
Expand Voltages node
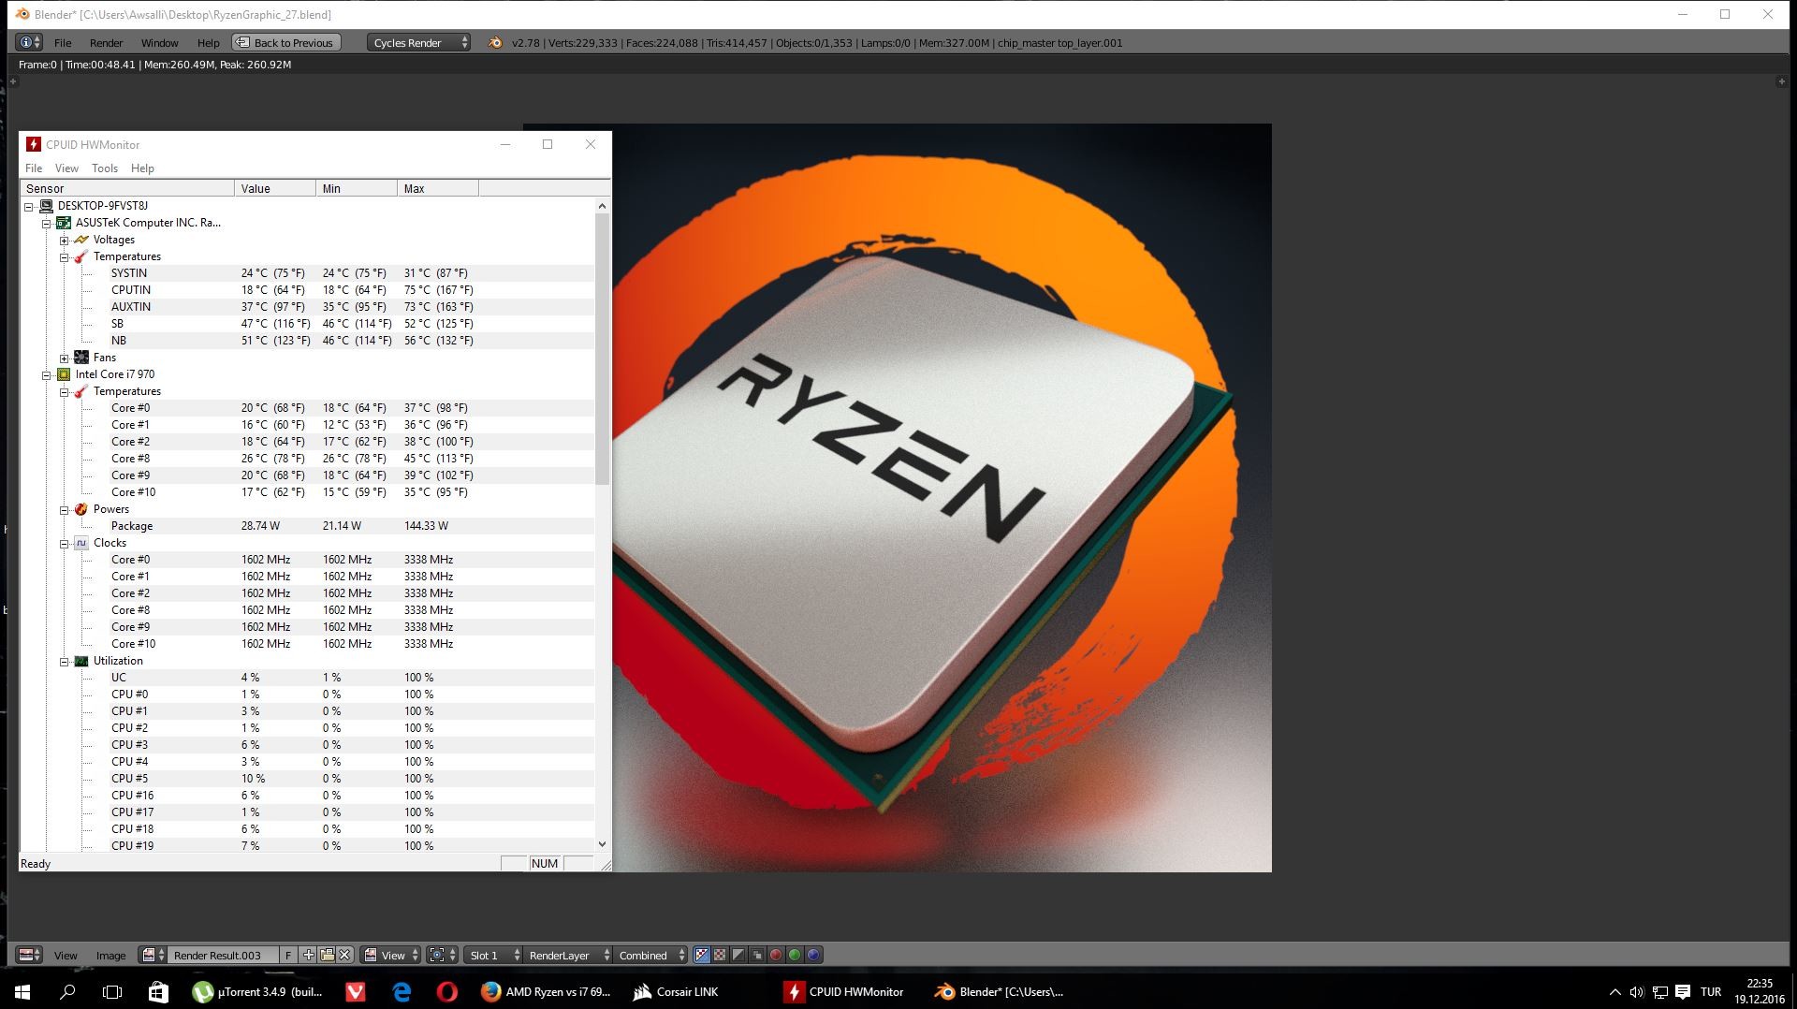[x=64, y=241]
